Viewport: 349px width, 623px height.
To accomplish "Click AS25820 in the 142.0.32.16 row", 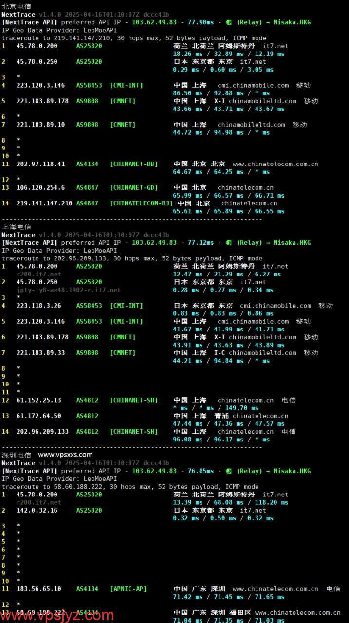I will click(x=89, y=510).
